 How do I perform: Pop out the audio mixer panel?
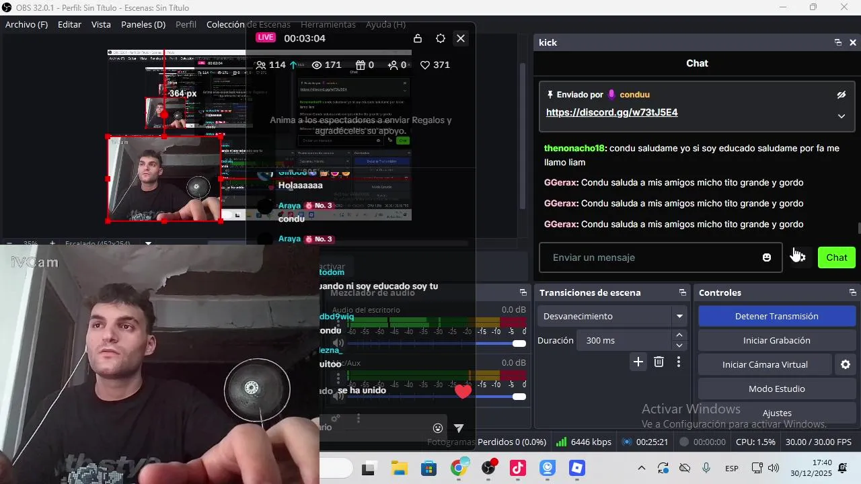[x=523, y=292]
